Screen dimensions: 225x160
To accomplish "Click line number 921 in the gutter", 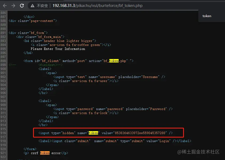I will tap(3, 153).
